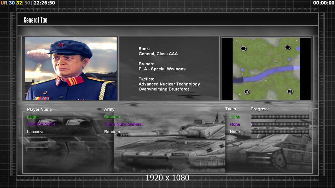This screenshot has width=335, height=188.
Task: Click the yellow '32' overlay counter
Action: 19,3
